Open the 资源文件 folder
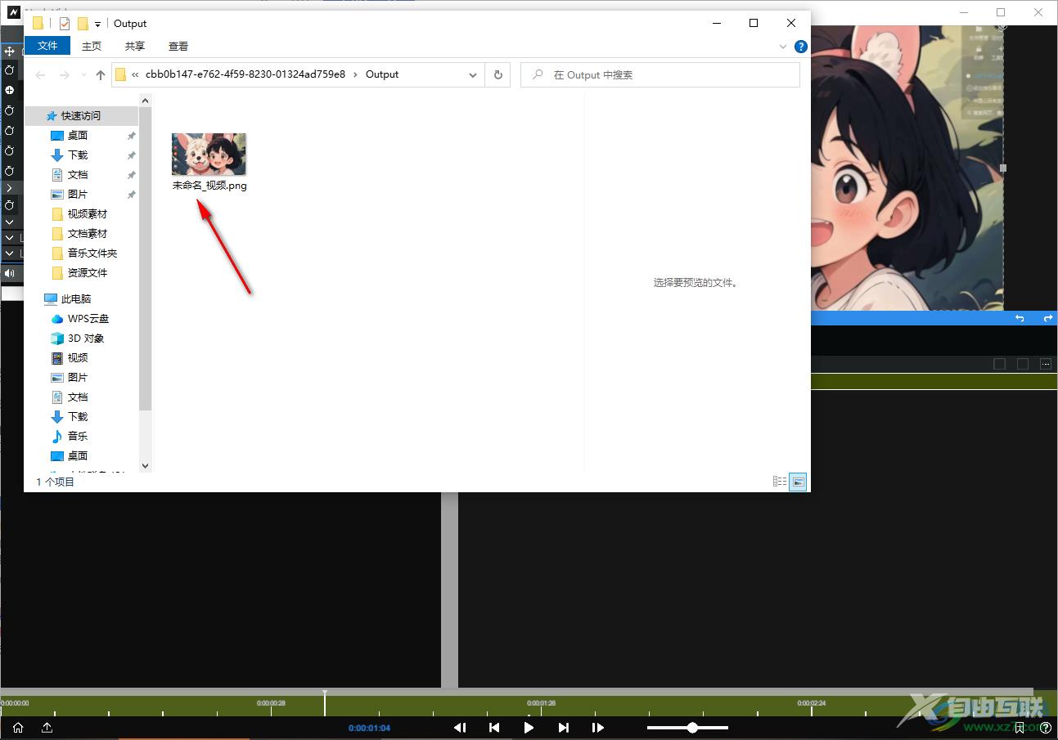 coord(88,273)
